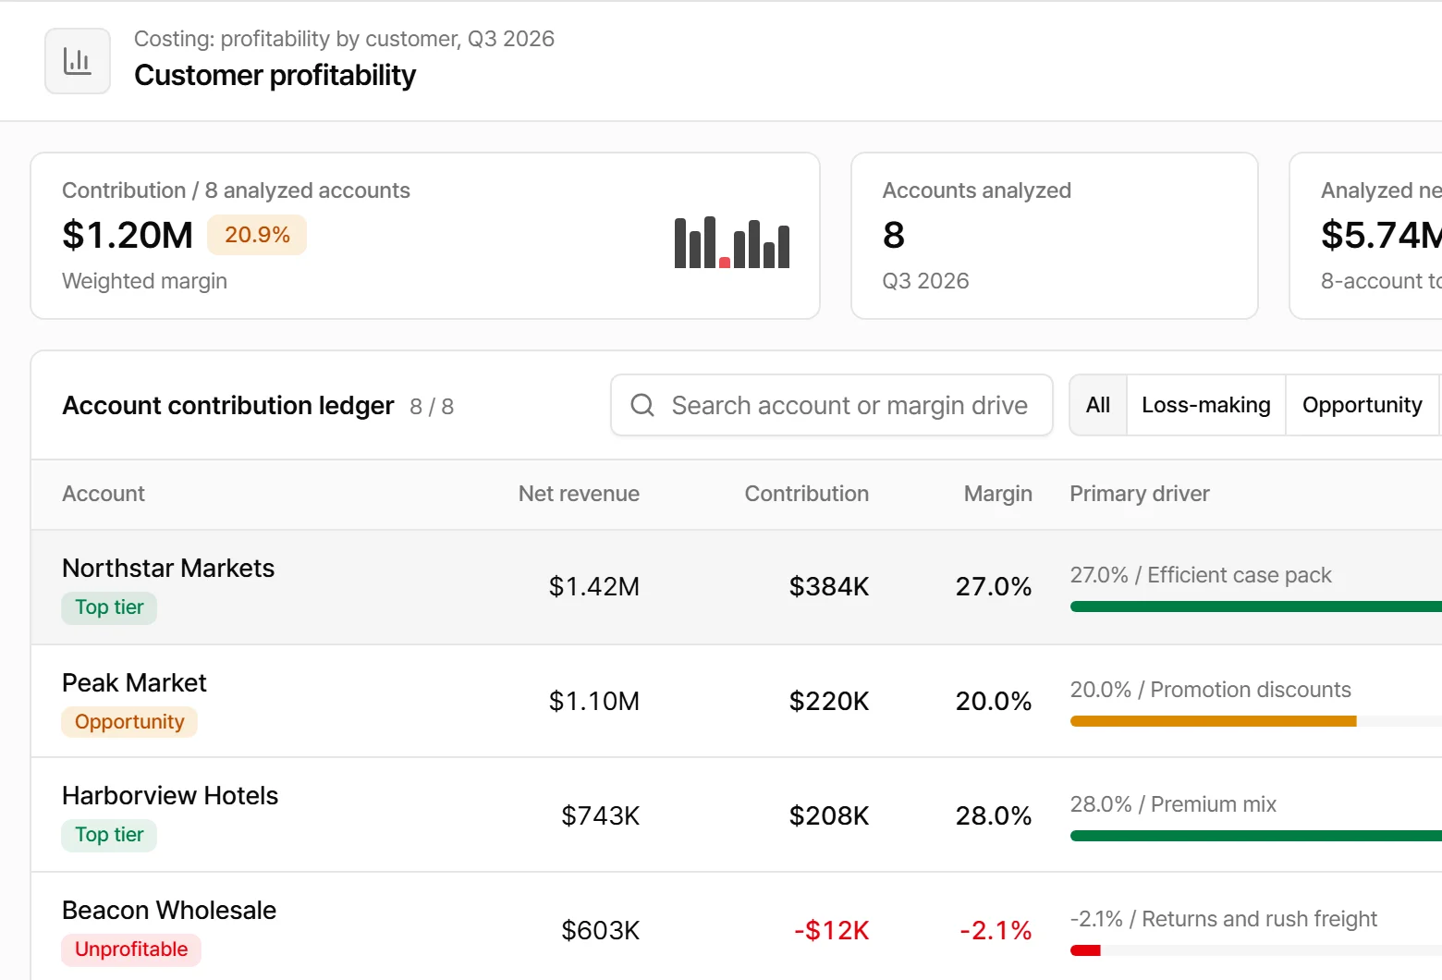Viewport: 1442px width, 980px height.
Task: Sort by the Contribution column header
Action: [807, 494]
